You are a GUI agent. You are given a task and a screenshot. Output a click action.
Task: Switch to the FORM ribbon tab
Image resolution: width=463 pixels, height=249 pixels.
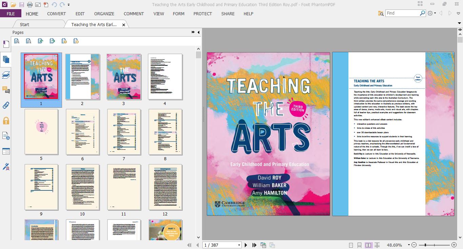(x=179, y=14)
